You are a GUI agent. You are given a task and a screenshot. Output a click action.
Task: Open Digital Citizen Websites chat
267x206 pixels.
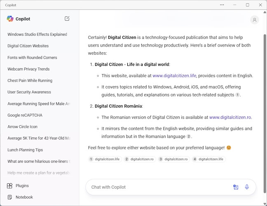point(28,46)
